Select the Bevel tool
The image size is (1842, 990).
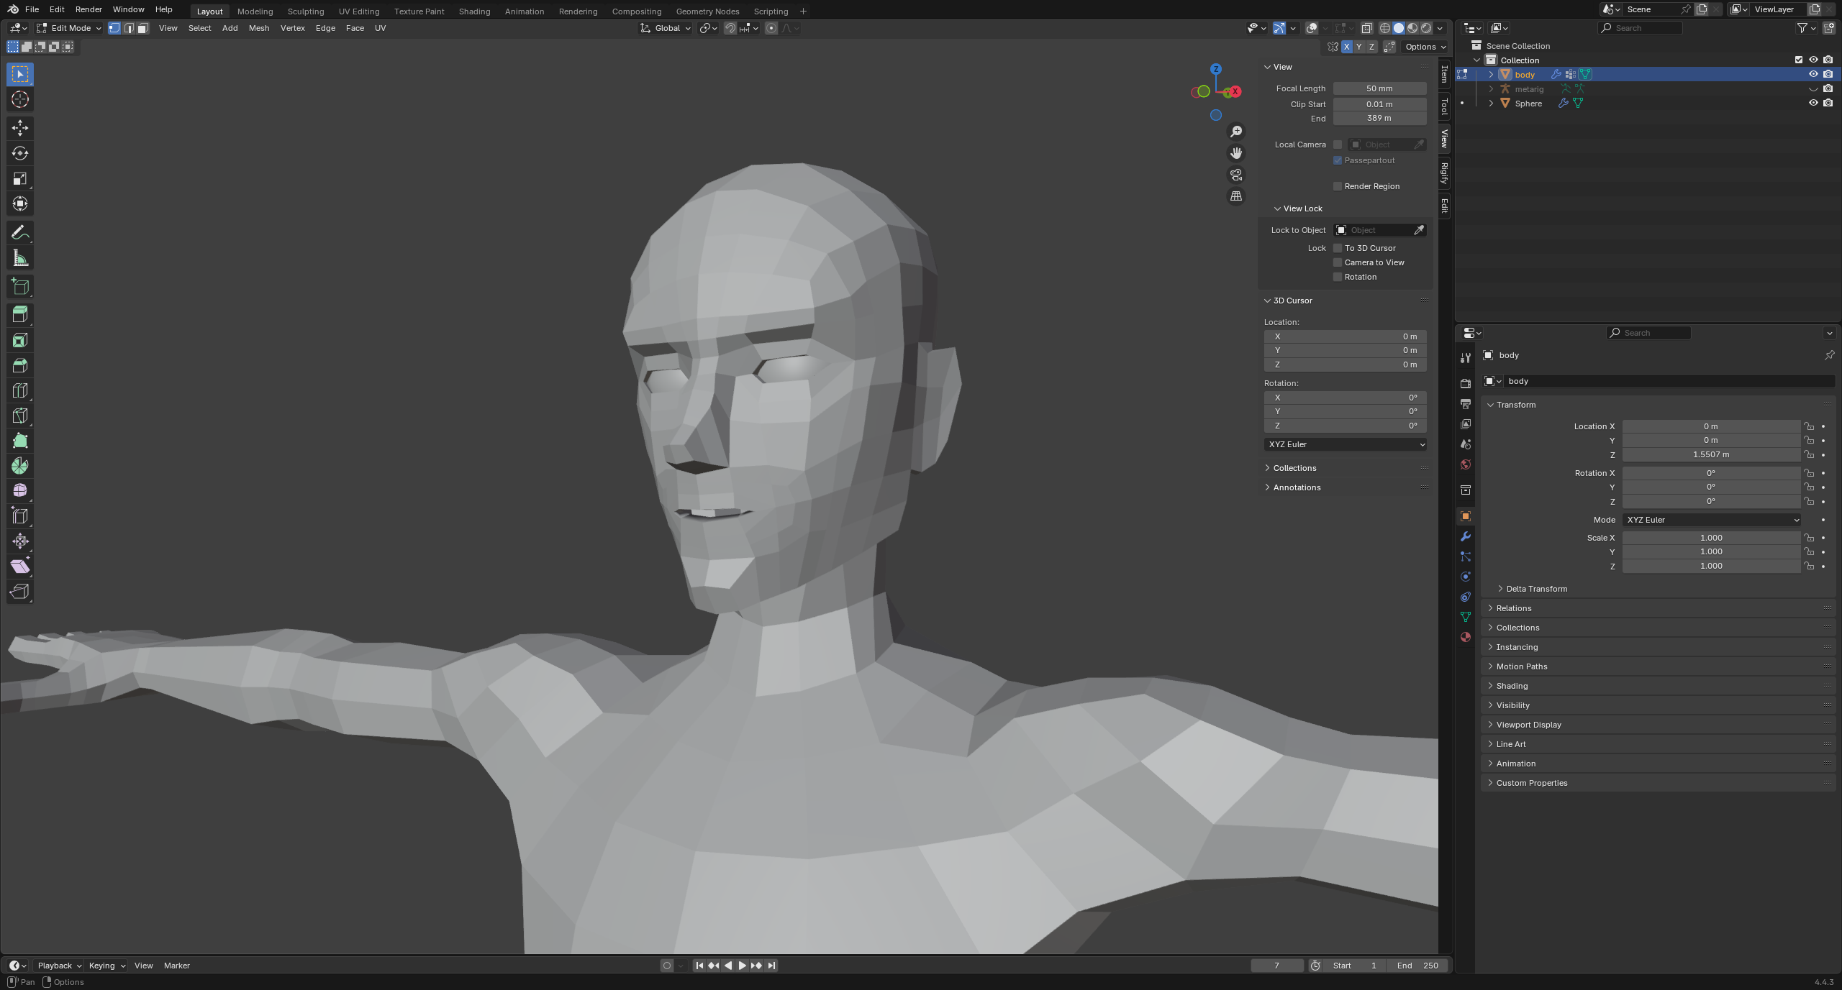pyautogui.click(x=20, y=365)
